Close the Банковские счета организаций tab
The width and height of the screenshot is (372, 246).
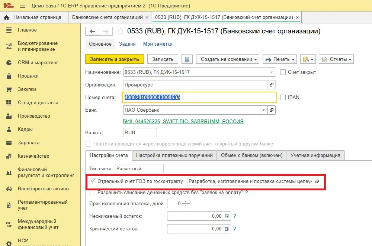147,17
